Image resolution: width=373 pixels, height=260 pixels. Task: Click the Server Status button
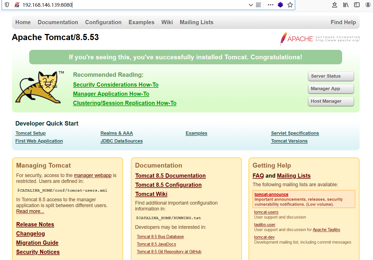(x=331, y=76)
